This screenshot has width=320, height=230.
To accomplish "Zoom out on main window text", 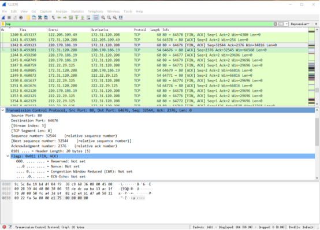I will [x=109, y=18].
